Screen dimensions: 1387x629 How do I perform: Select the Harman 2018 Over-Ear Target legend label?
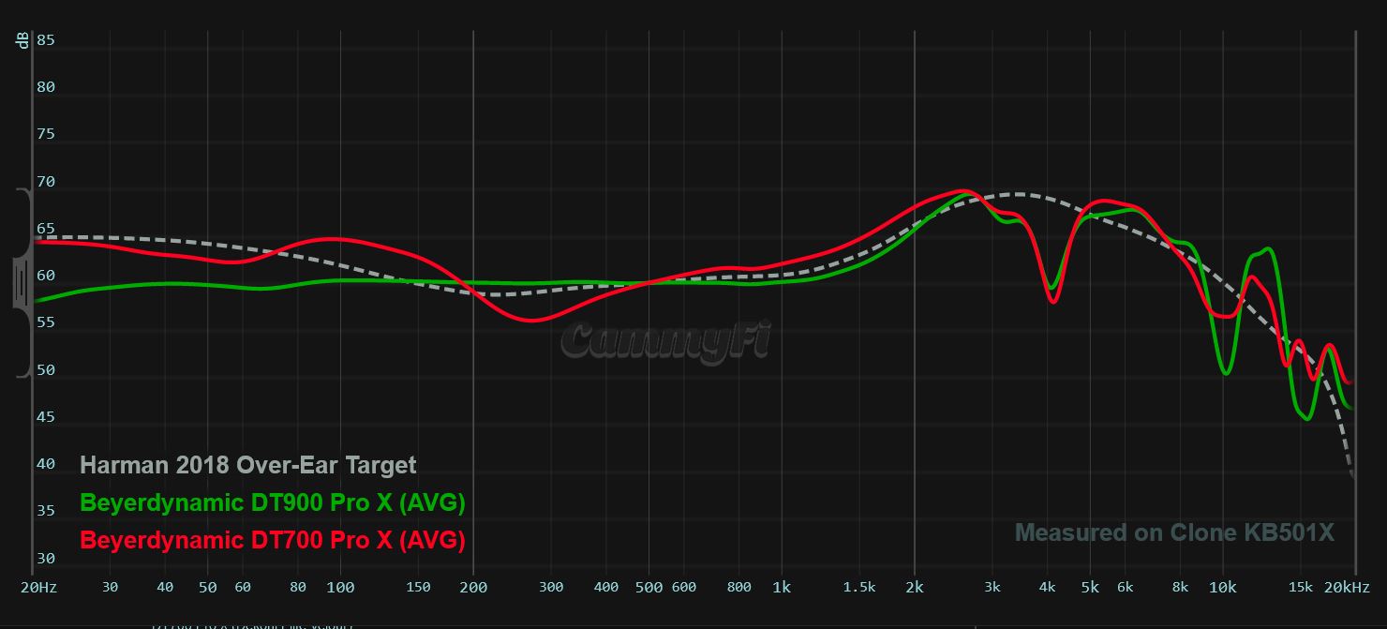[x=248, y=465]
